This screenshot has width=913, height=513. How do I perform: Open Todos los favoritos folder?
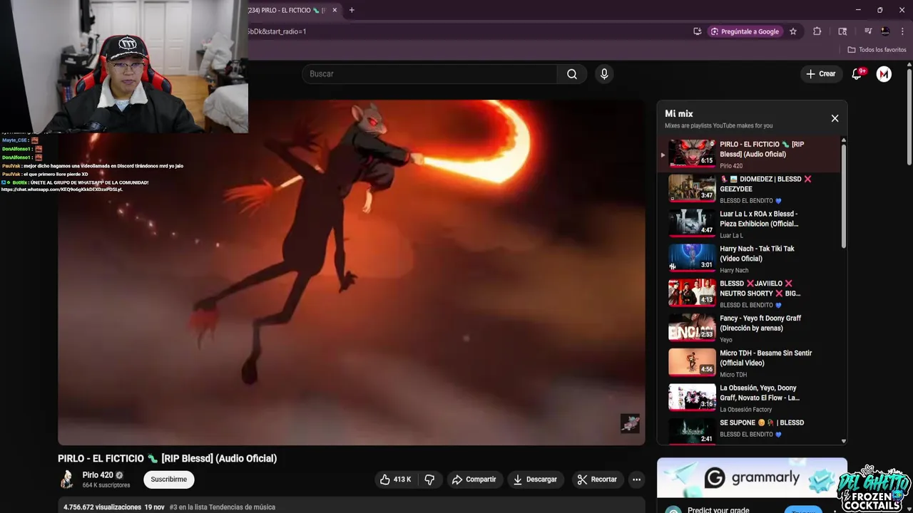(x=877, y=50)
